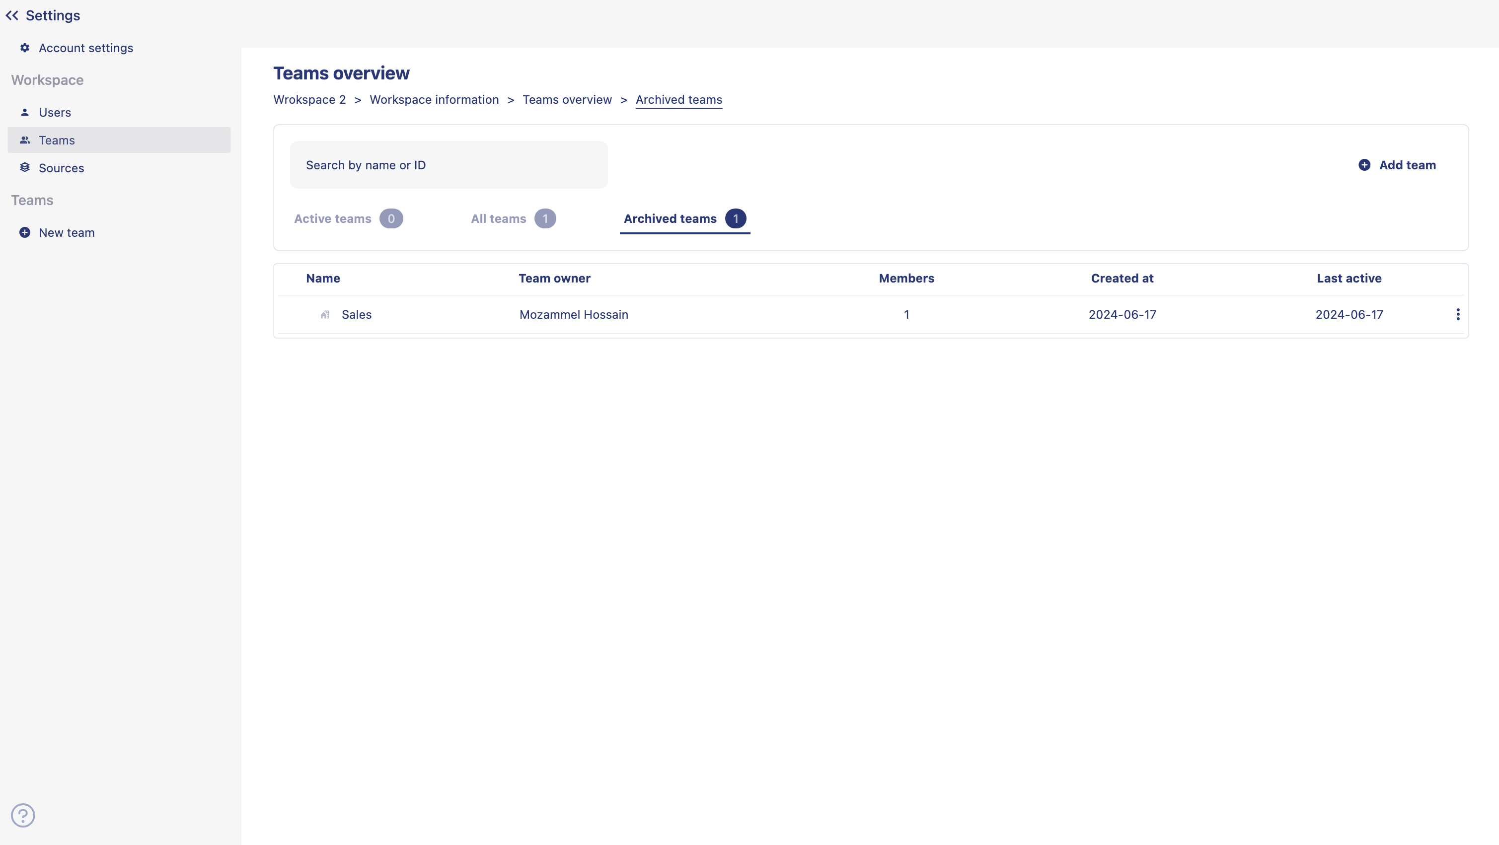This screenshot has height=845, width=1499.
Task: Click the Sales team building icon
Action: pyautogui.click(x=325, y=315)
